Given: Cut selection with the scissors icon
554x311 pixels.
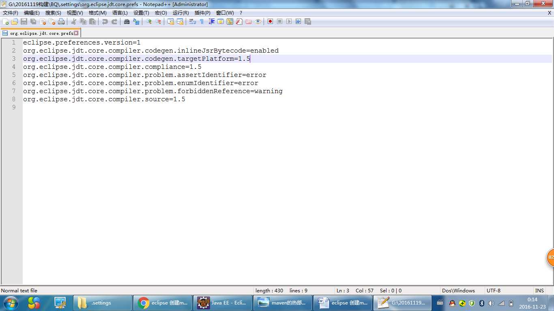Looking at the screenshot, I should pos(74,21).
